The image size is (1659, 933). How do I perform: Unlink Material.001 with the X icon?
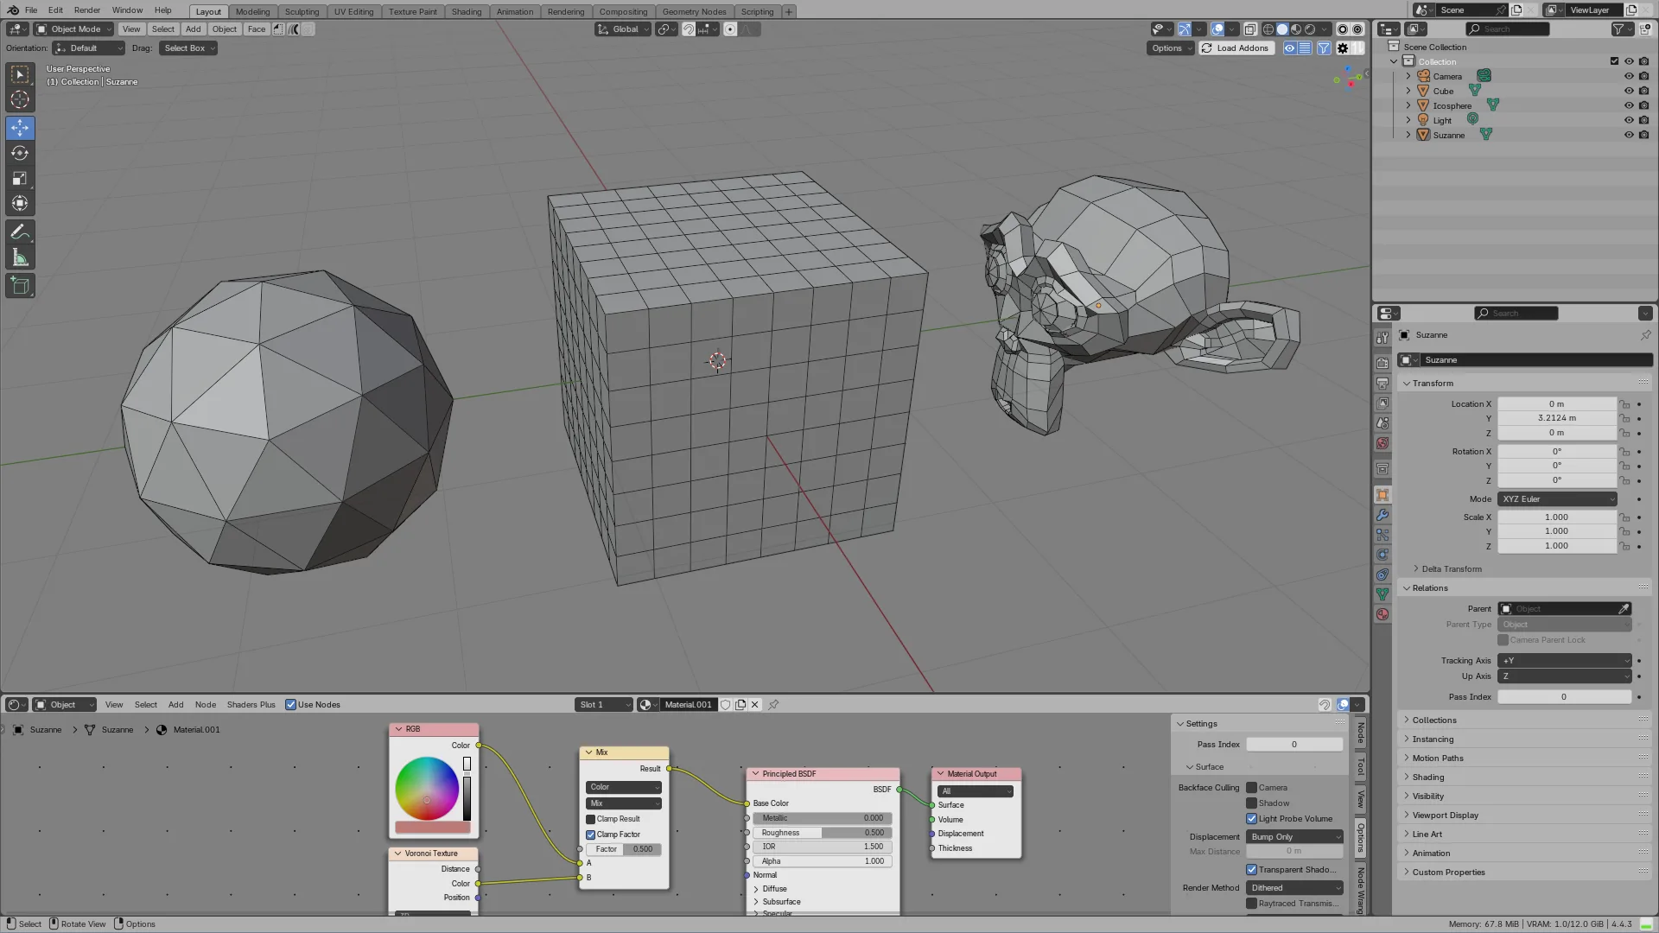tap(754, 705)
